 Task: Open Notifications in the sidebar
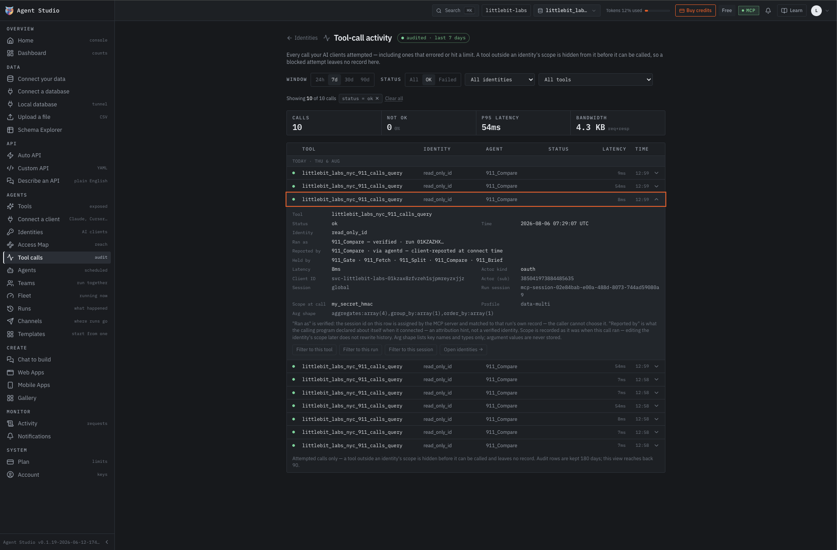(57, 437)
